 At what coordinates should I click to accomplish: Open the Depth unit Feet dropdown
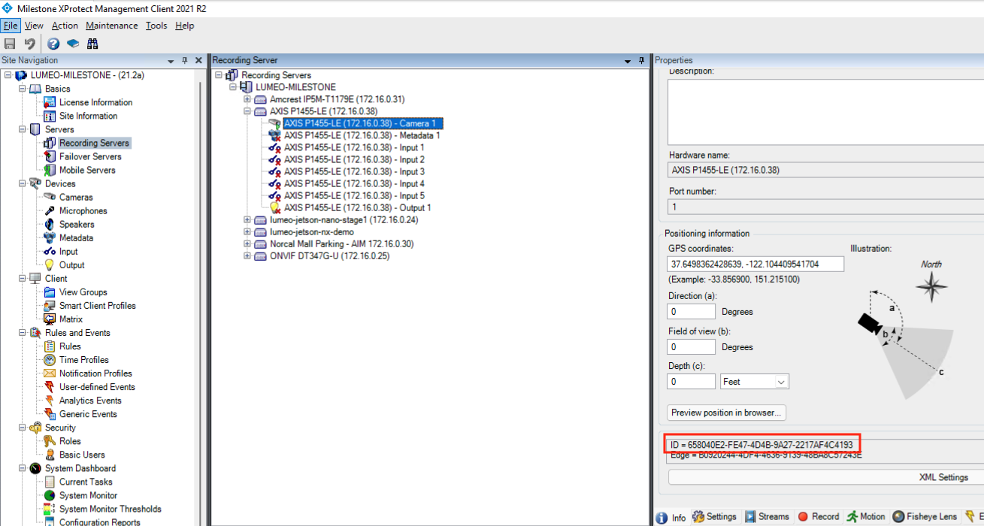[754, 382]
